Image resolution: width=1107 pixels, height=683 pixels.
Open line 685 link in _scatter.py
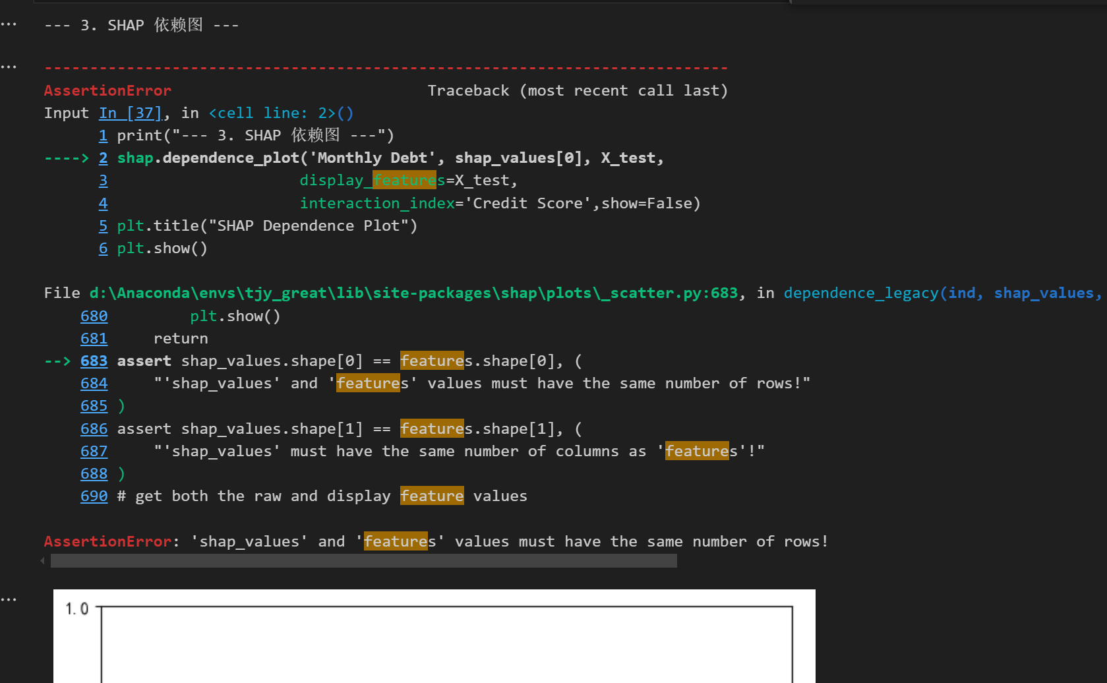coord(94,406)
